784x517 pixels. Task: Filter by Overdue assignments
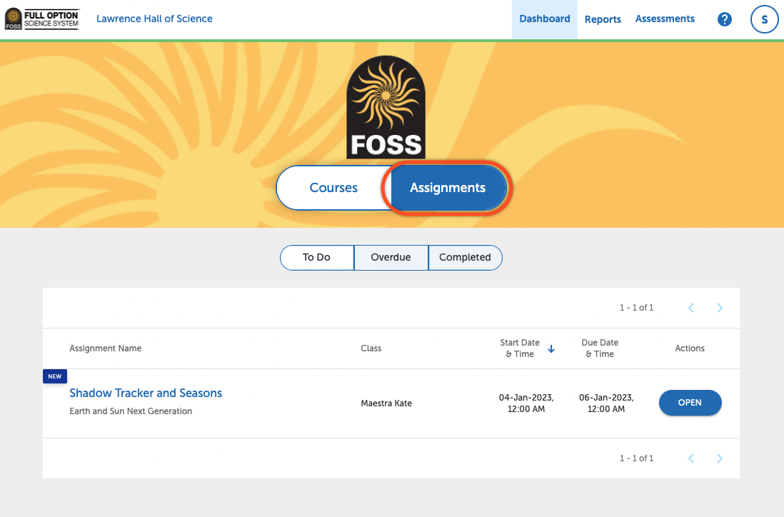coord(391,257)
